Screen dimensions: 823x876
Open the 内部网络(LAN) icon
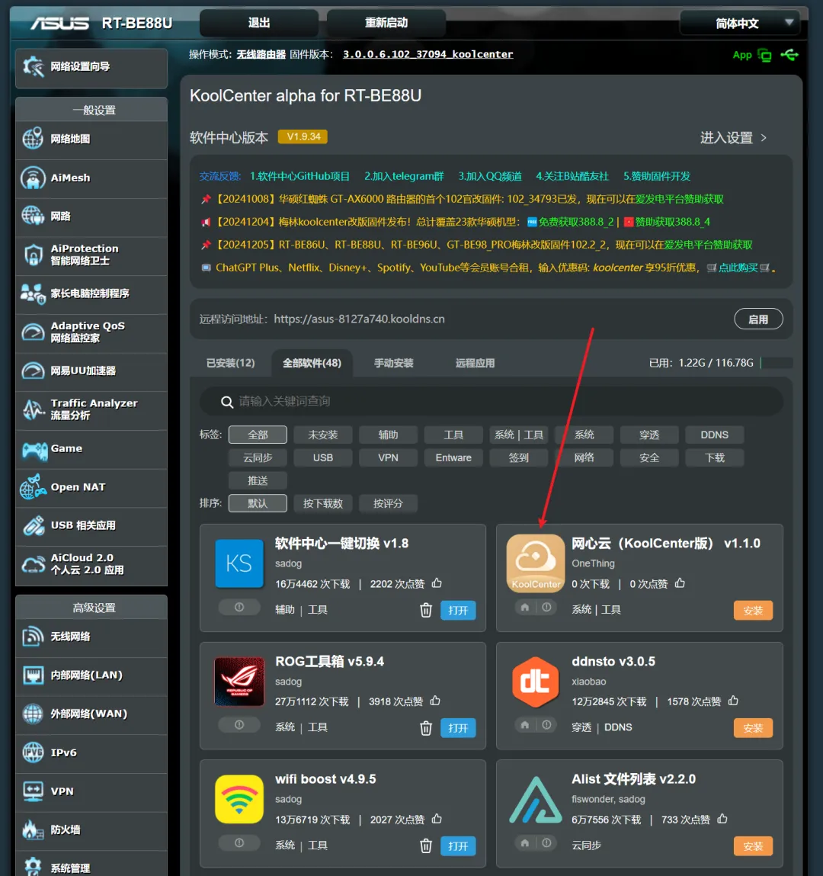(x=33, y=675)
